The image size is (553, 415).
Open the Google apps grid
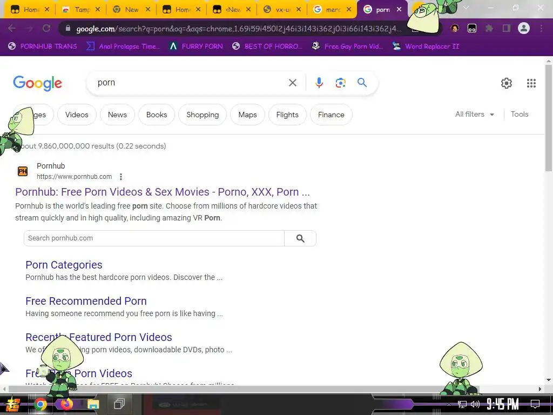(x=531, y=83)
